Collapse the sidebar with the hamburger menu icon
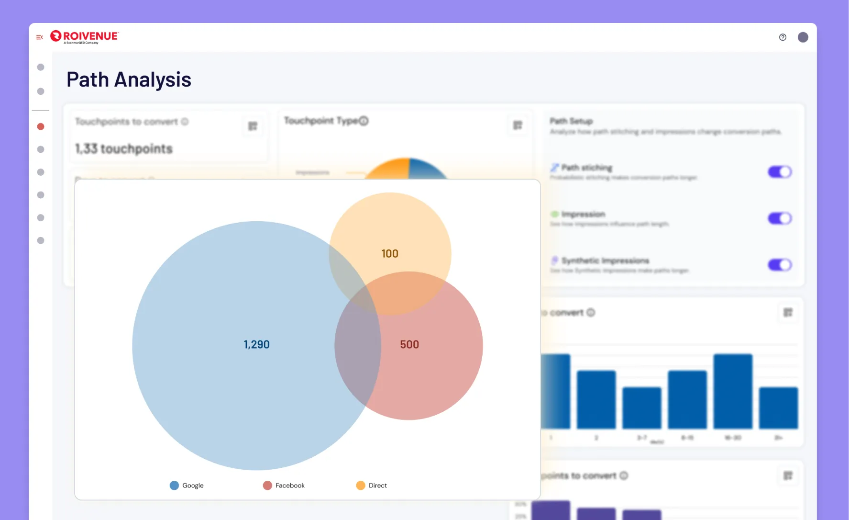The image size is (849, 520). coord(40,37)
